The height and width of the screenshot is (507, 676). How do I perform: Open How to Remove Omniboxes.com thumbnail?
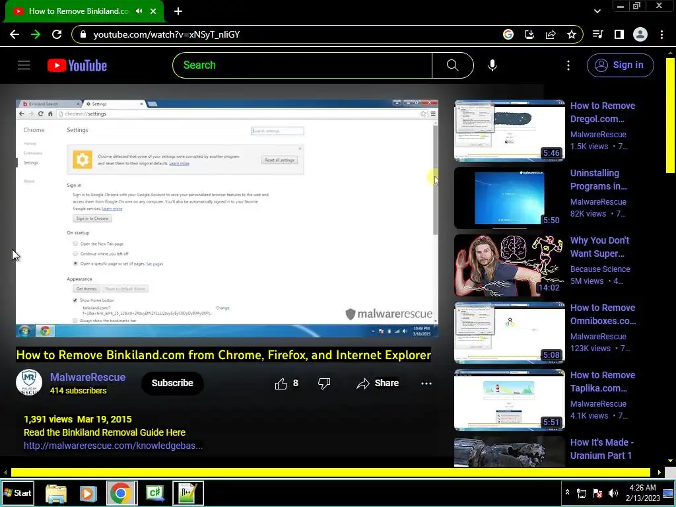tap(509, 333)
